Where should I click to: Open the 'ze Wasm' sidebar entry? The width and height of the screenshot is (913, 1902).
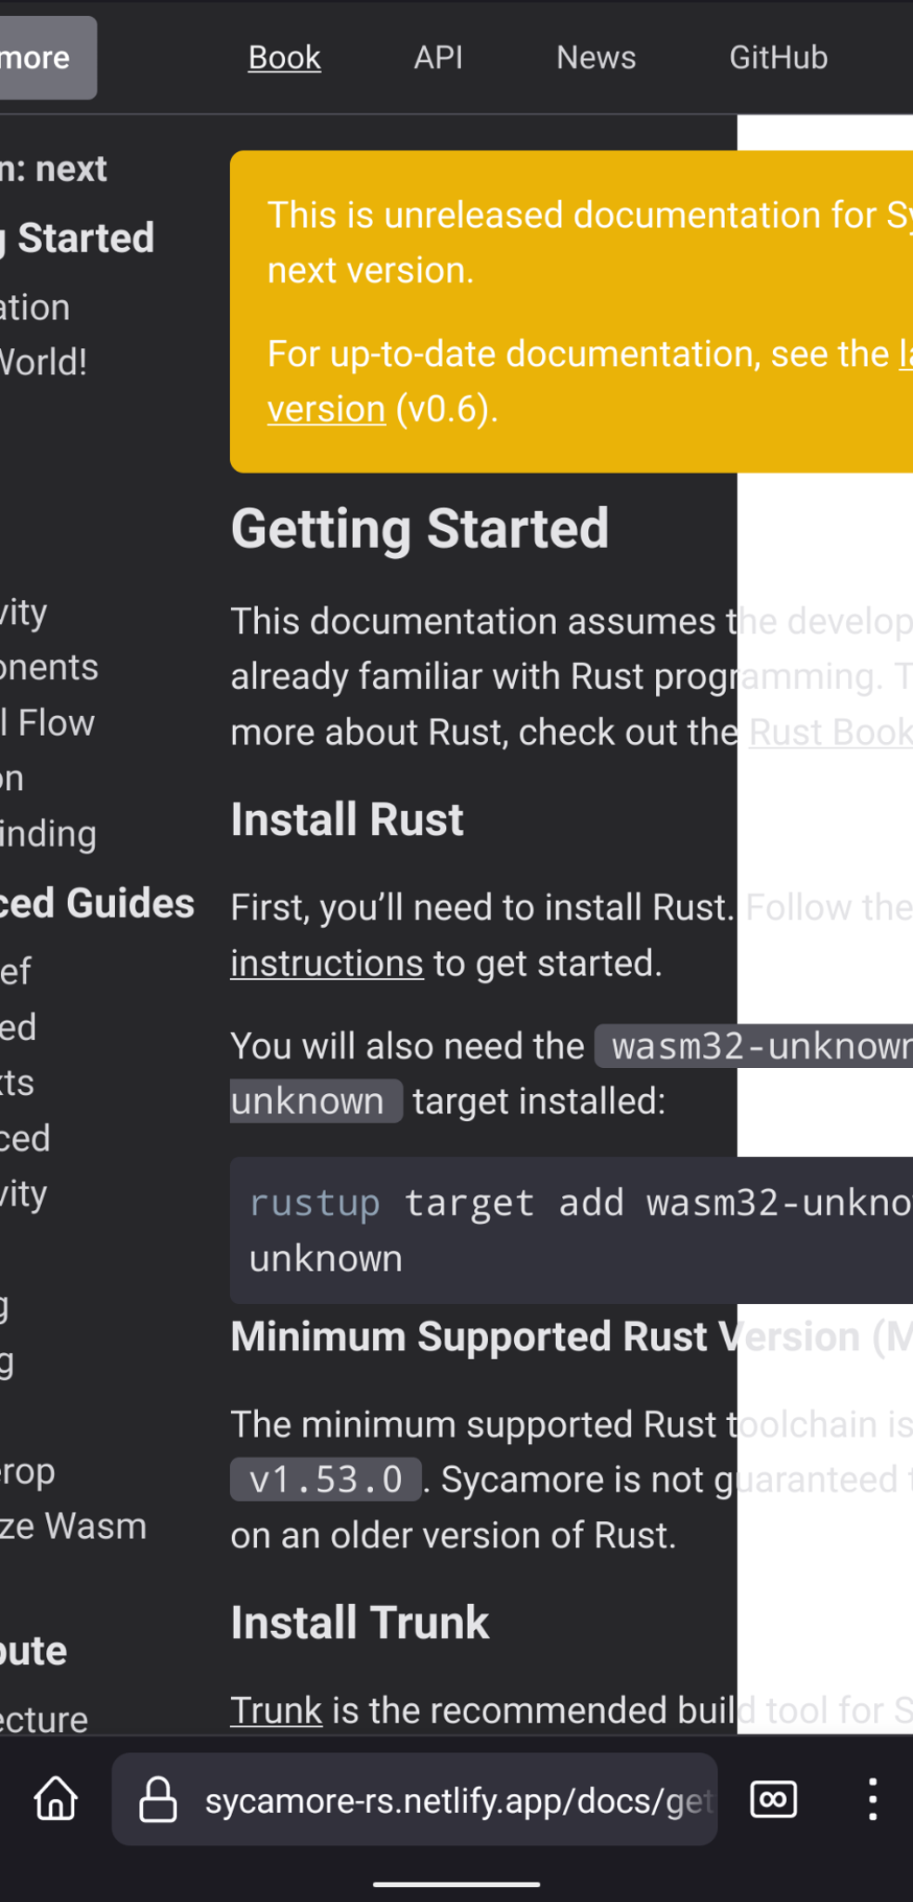click(73, 1527)
